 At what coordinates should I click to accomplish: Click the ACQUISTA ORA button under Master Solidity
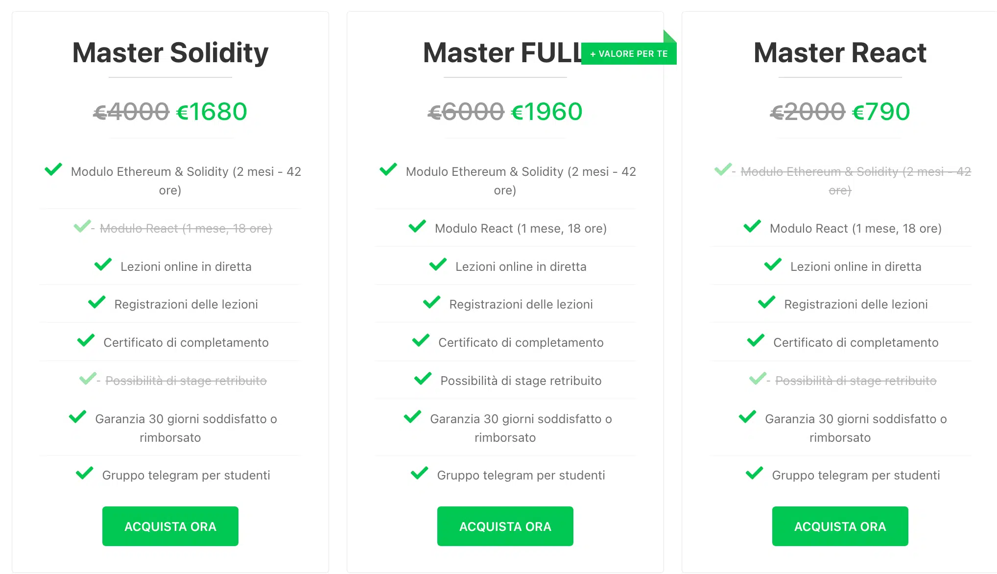coord(170,526)
